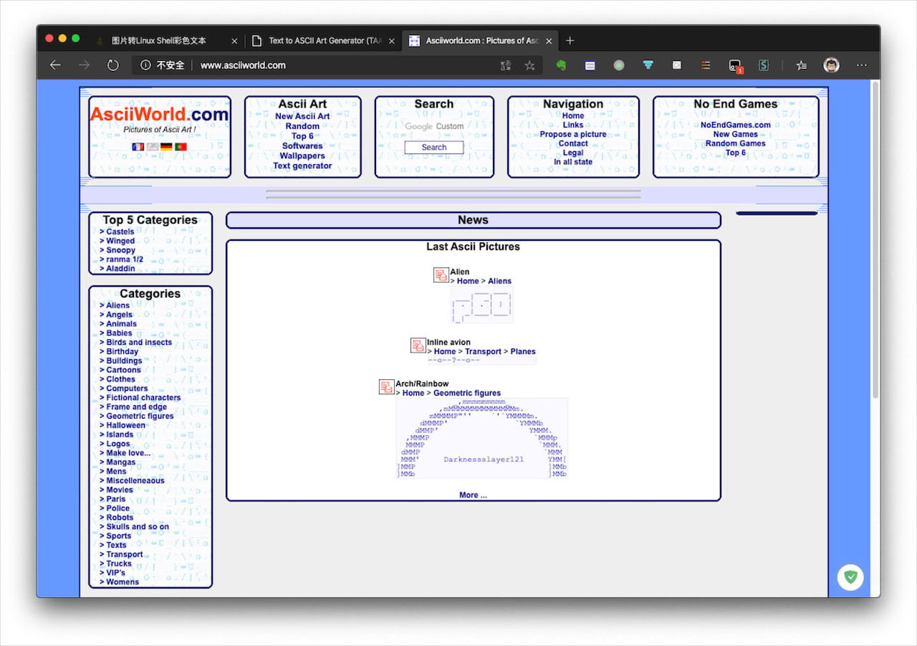Viewport: 917px width, 646px height.
Task: Click the French flag language icon
Action: tap(138, 146)
